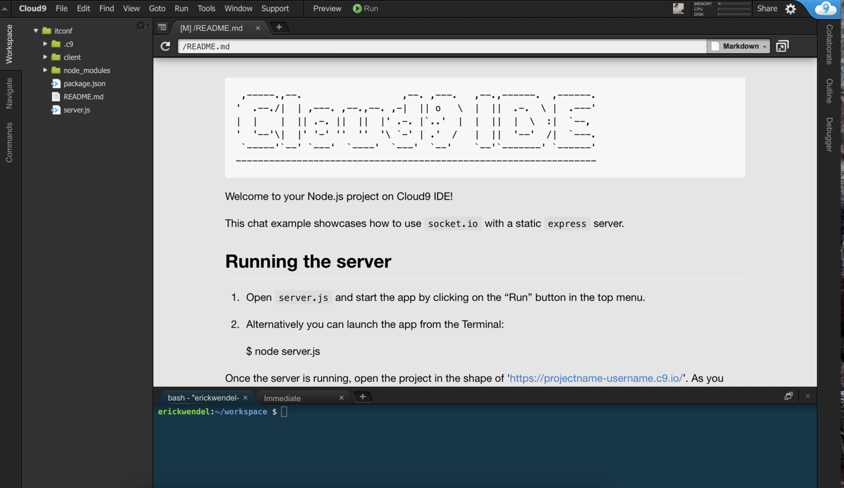Select server.js in the file tree
The image size is (844, 488).
click(77, 110)
